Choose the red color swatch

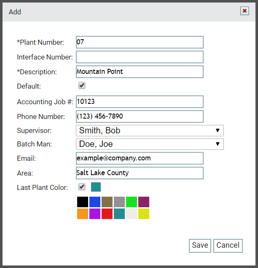[x=107, y=214]
